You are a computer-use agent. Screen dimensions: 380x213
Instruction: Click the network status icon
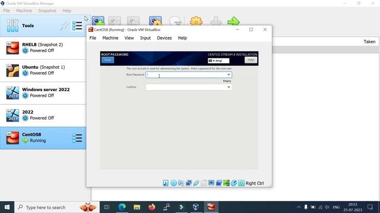[189, 183]
